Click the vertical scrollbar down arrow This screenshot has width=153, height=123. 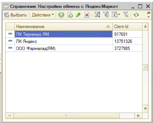click(x=145, y=109)
